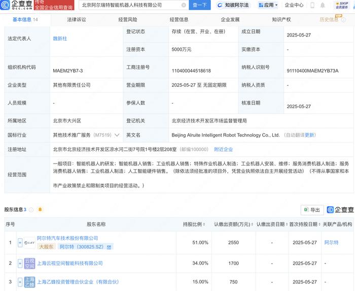Click the 全国企业信用查询 banner
The image size is (355, 291).
point(54,5)
